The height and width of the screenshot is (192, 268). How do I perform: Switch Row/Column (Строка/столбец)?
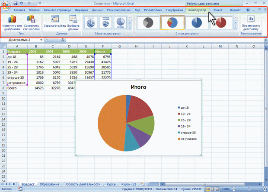(55, 22)
